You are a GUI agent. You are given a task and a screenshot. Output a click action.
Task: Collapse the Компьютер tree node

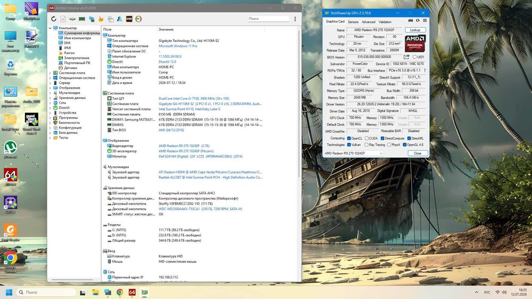[50, 28]
